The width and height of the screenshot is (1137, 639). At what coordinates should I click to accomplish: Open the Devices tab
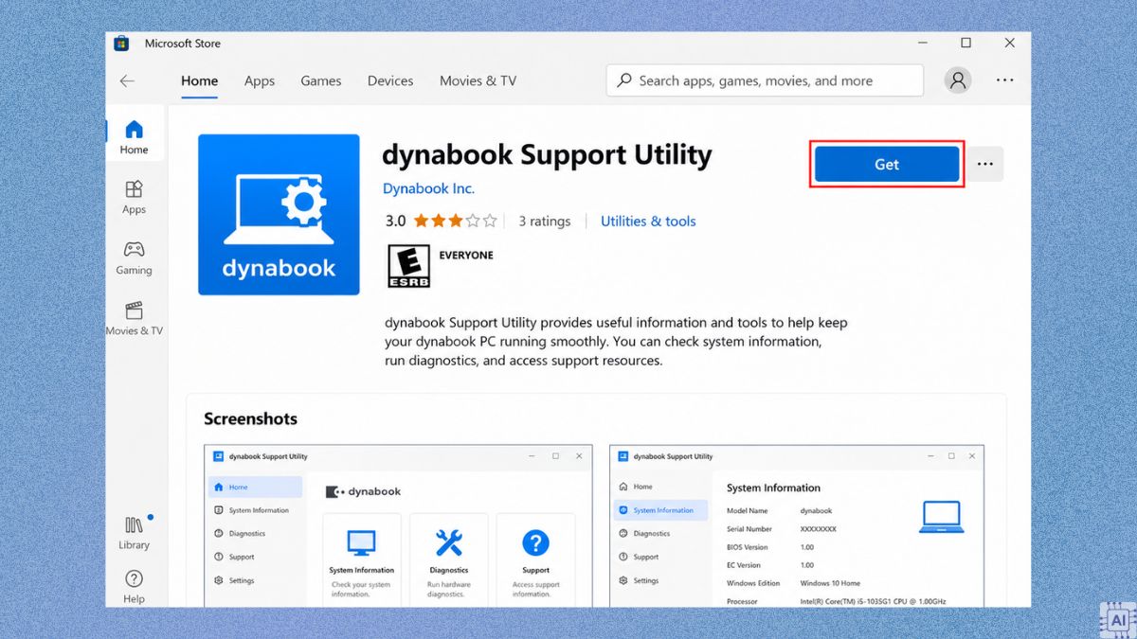tap(390, 81)
